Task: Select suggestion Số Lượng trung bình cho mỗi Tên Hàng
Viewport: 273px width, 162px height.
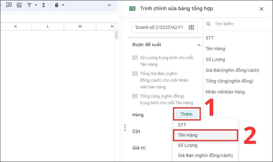Action: pyautogui.click(x=166, y=61)
